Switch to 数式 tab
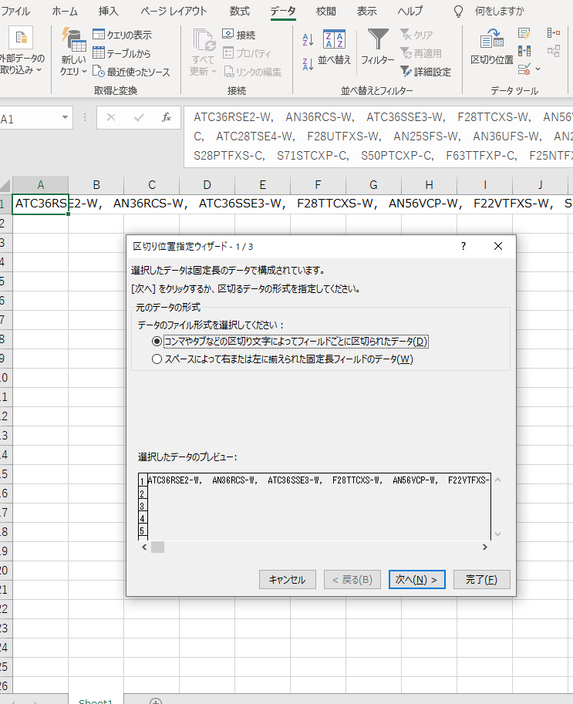The width and height of the screenshot is (573, 704). (239, 12)
